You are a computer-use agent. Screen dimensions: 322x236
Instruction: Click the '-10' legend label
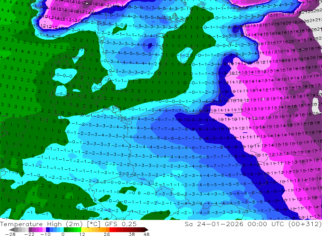(45, 234)
